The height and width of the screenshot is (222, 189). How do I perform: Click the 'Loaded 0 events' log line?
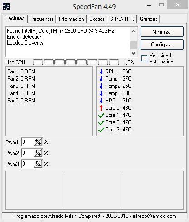click(x=25, y=43)
